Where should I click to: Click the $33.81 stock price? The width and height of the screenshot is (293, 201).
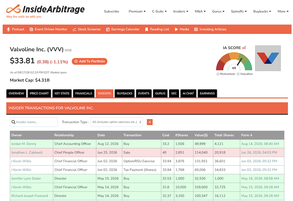pos(22,61)
